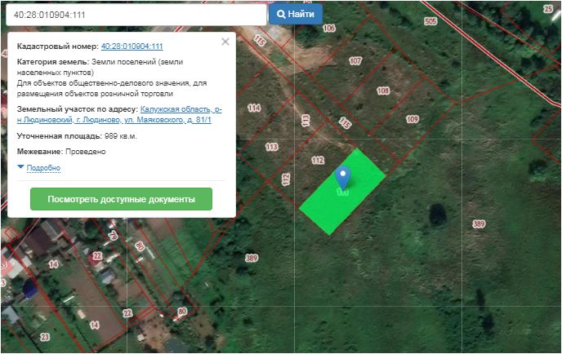
Task: Select parcel 505 at the top
Action: click(430, 21)
